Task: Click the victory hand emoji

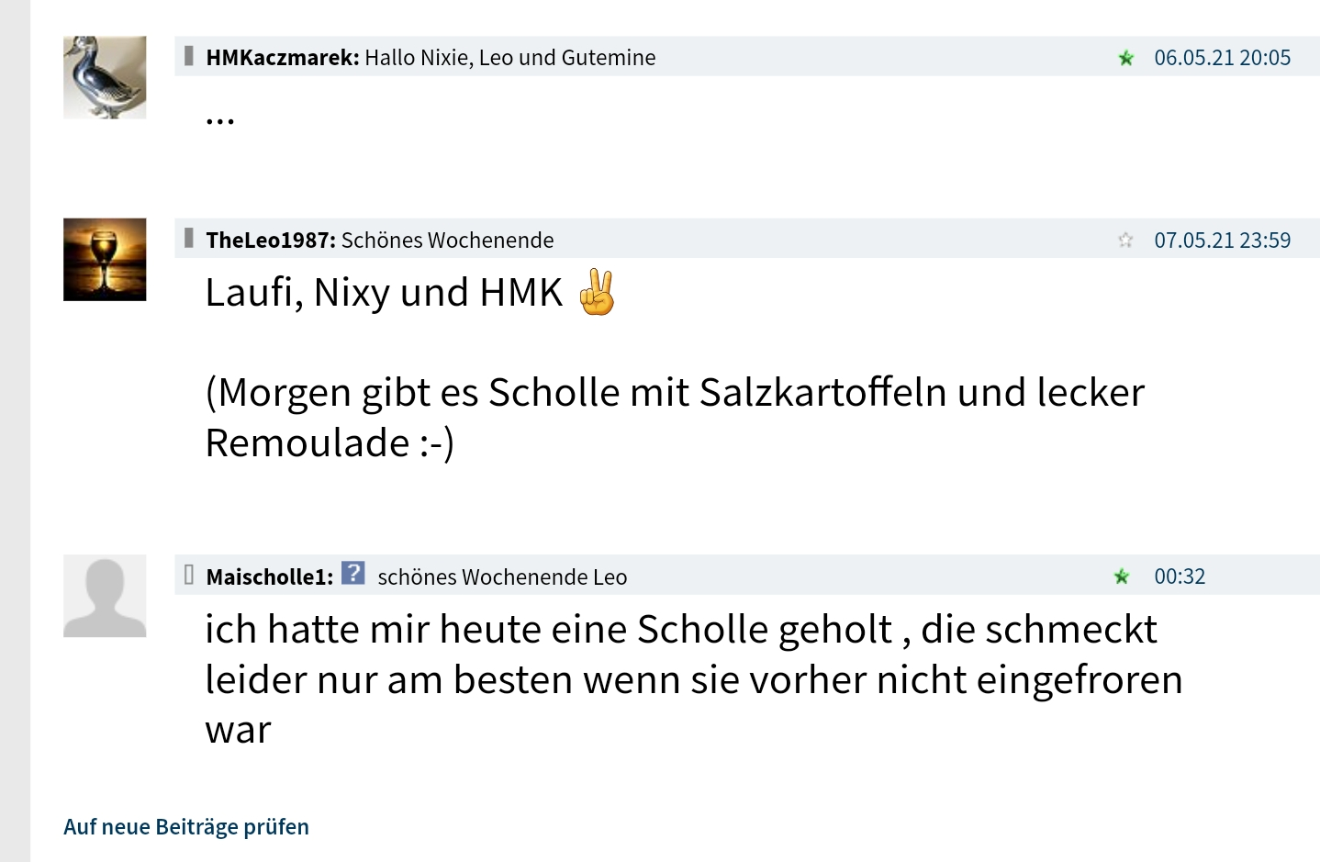Action: pyautogui.click(x=597, y=293)
